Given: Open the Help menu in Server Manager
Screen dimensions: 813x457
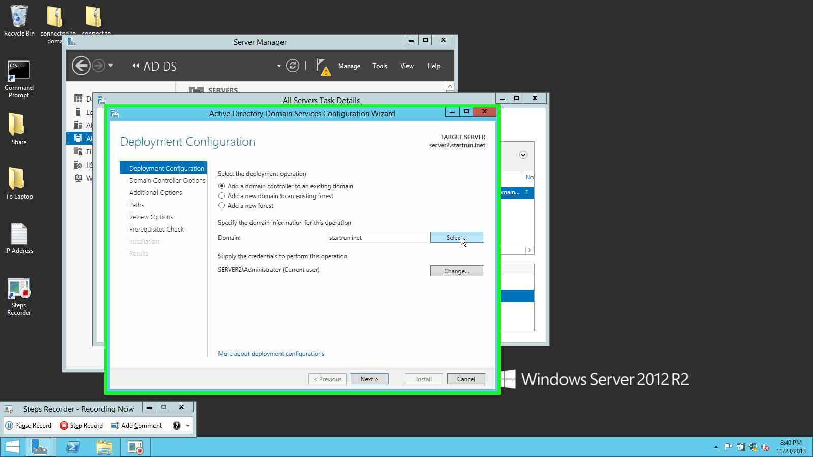Looking at the screenshot, I should (x=434, y=66).
